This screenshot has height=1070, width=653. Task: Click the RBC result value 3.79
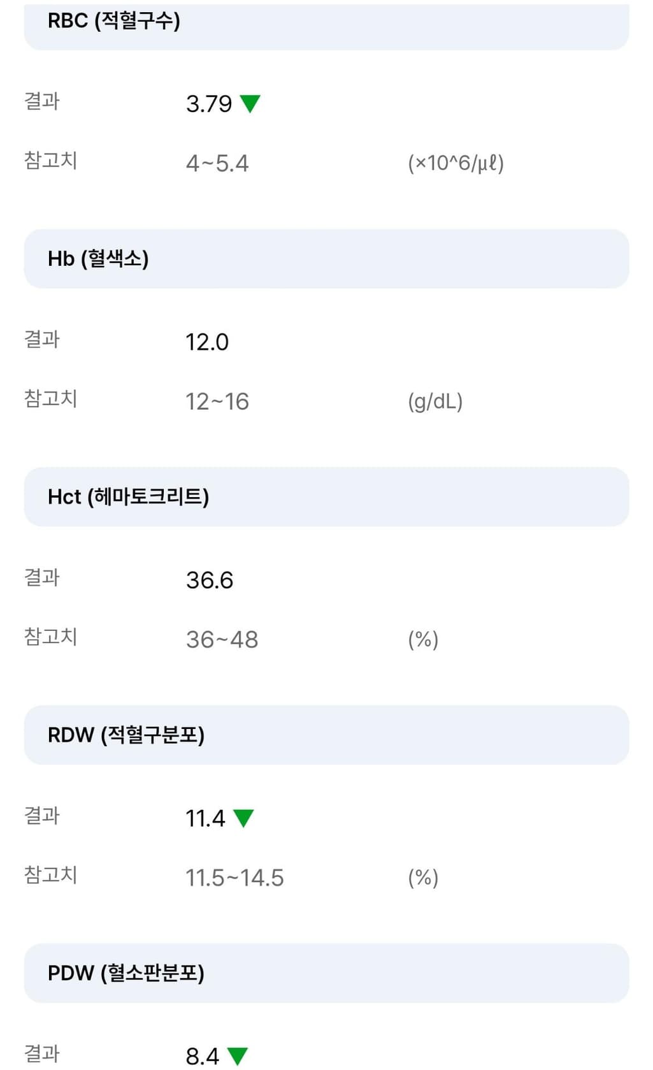click(x=209, y=104)
